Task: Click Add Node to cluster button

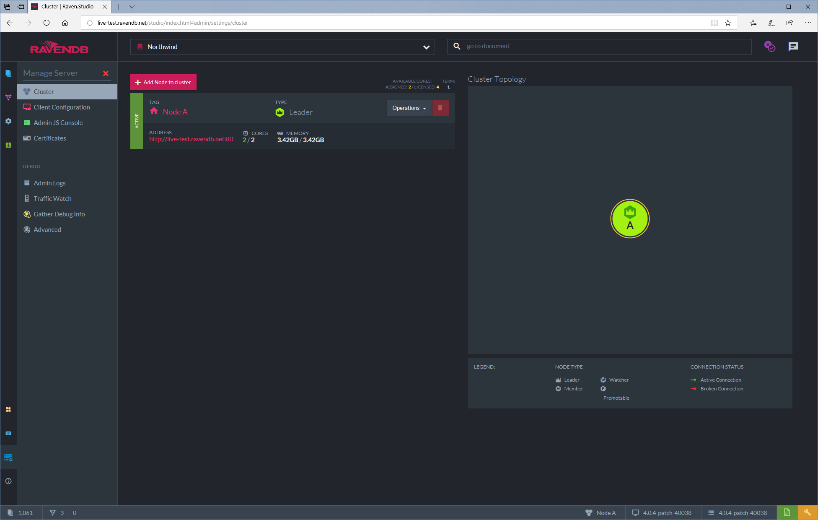Action: 163,82
